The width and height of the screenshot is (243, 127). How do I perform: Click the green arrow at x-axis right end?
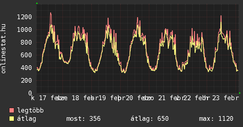pos(240,93)
